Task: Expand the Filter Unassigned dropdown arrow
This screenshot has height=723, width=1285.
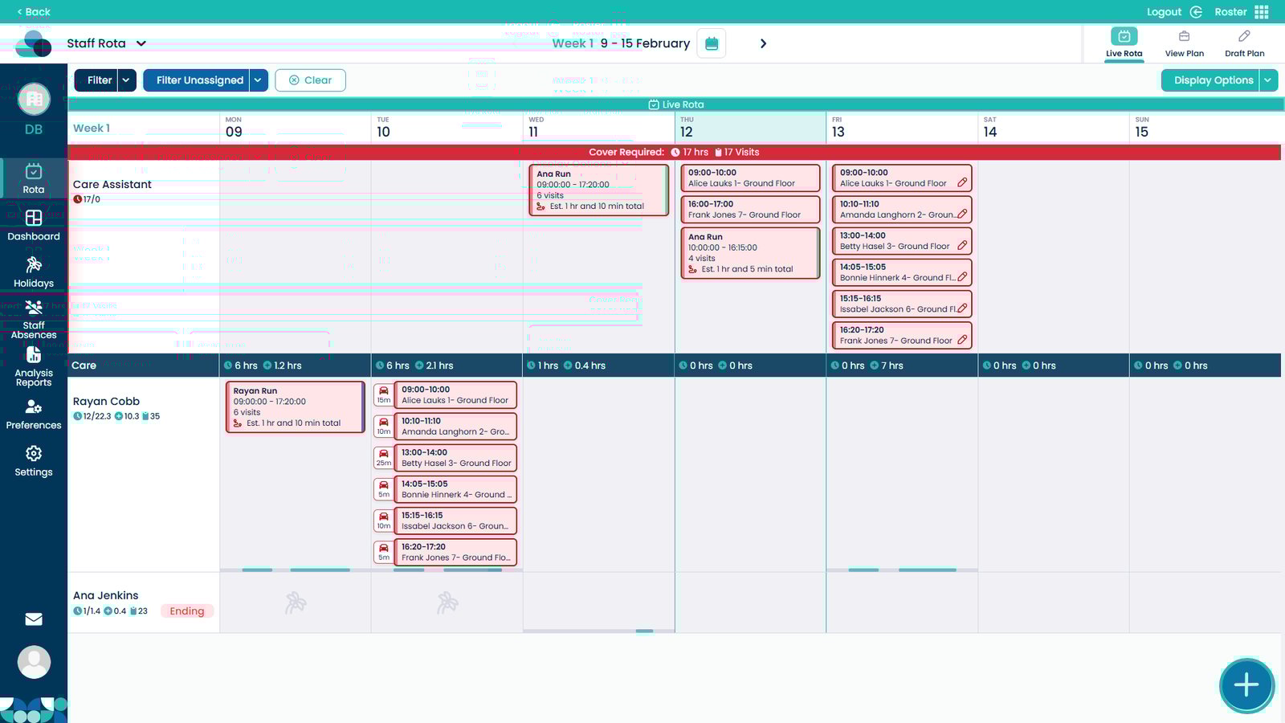Action: tap(258, 80)
